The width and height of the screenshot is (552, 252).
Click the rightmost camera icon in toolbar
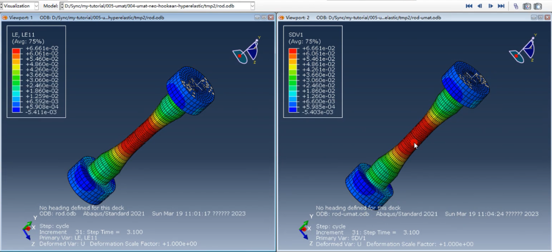538,6
